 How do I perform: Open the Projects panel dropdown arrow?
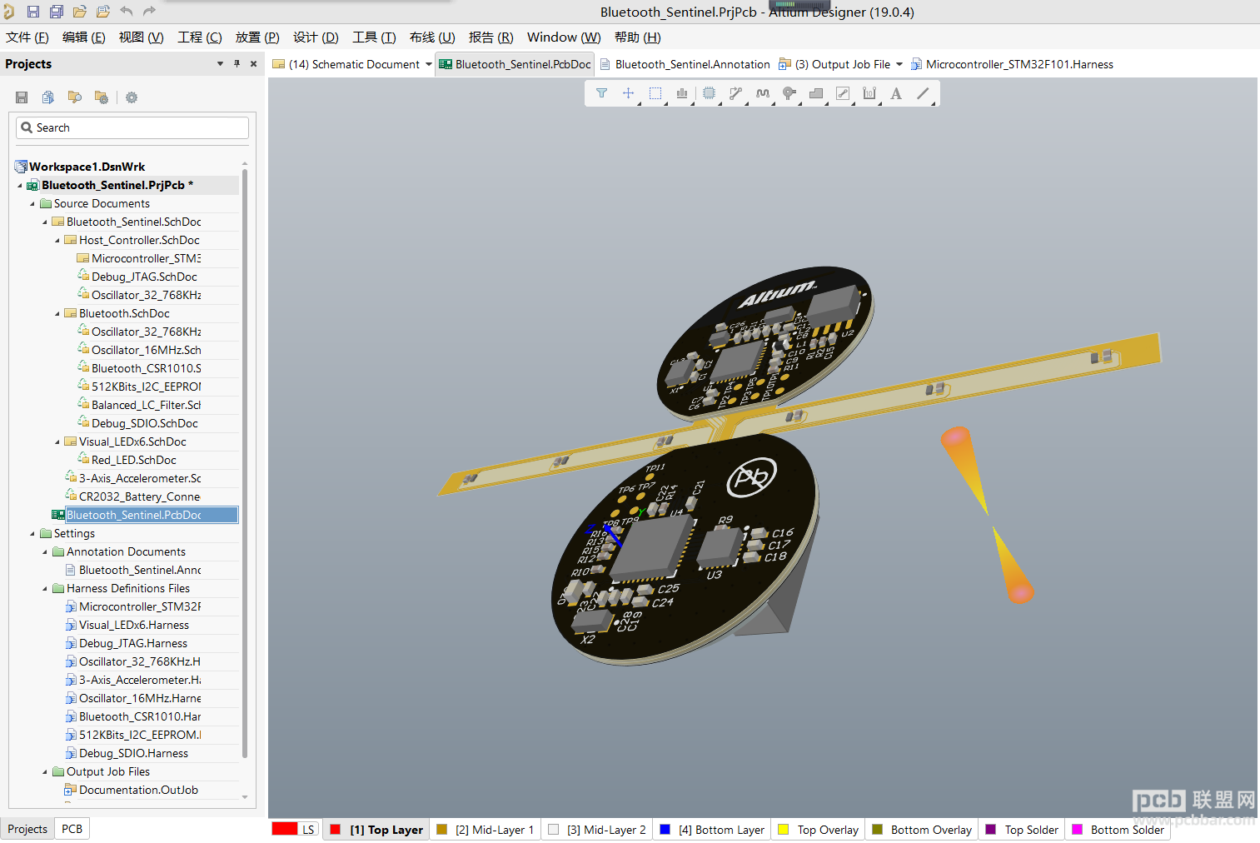[220, 63]
